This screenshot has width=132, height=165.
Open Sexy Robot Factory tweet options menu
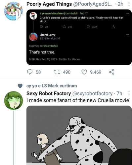(x=129, y=93)
